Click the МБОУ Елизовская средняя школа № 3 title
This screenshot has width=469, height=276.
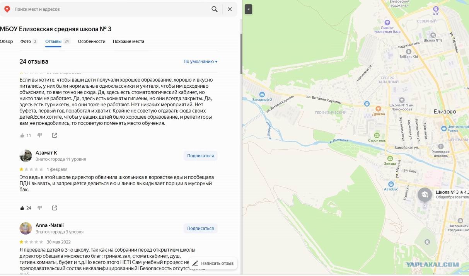point(56,29)
